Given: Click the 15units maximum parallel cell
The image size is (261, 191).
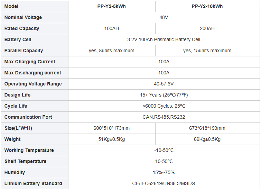Looking at the screenshot, I should click(x=207, y=51).
